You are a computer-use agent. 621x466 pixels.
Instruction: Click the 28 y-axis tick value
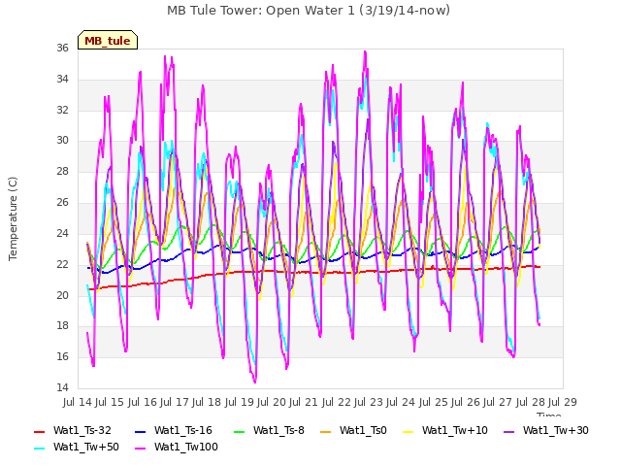(x=62, y=171)
